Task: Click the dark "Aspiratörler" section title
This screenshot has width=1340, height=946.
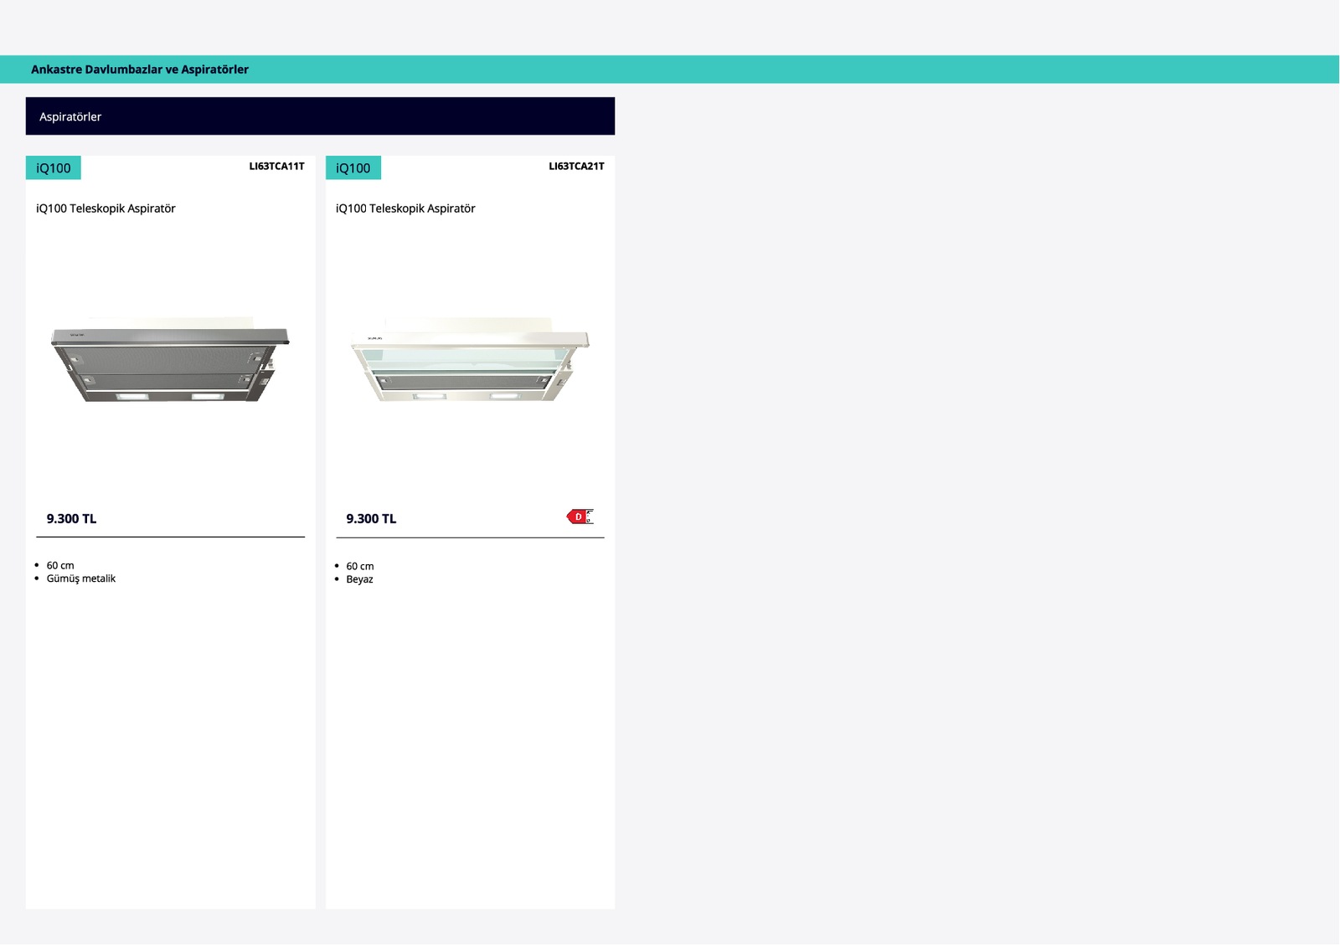Action: tap(70, 116)
